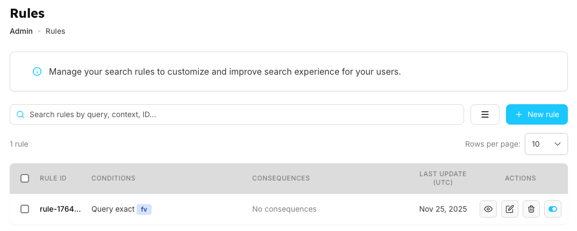577x231 pixels.
Task: Click the Conditions column header
Action: click(x=113, y=178)
